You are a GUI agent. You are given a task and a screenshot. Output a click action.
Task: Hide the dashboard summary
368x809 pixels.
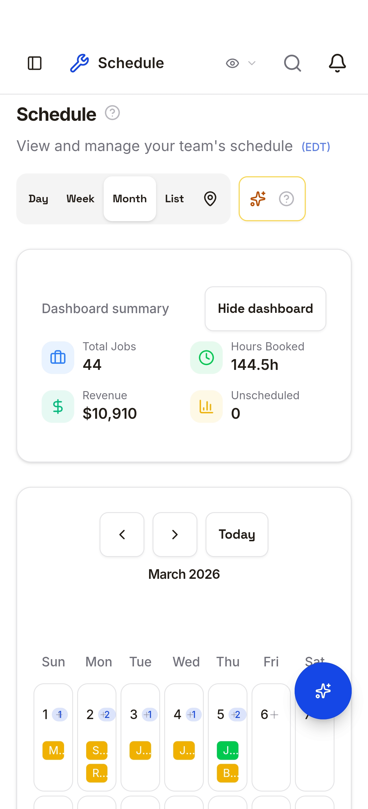[x=265, y=308]
